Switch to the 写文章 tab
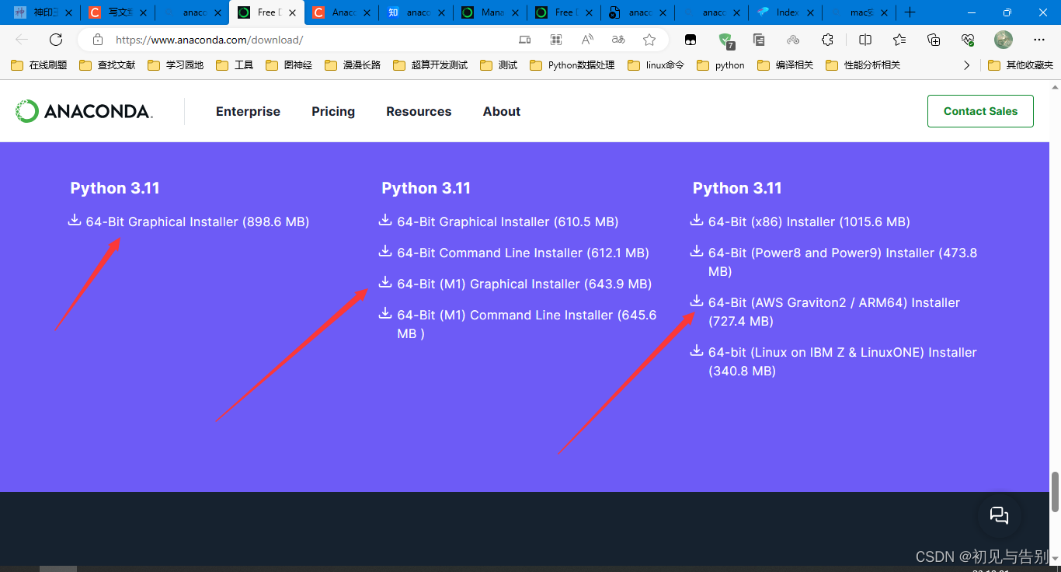Viewport: 1061px width, 572px height. click(117, 12)
